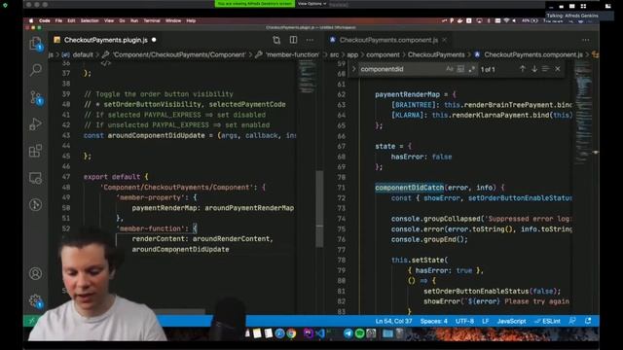Split the left editor with the split icon
Viewport: 623px width, 350px height.
(x=293, y=40)
